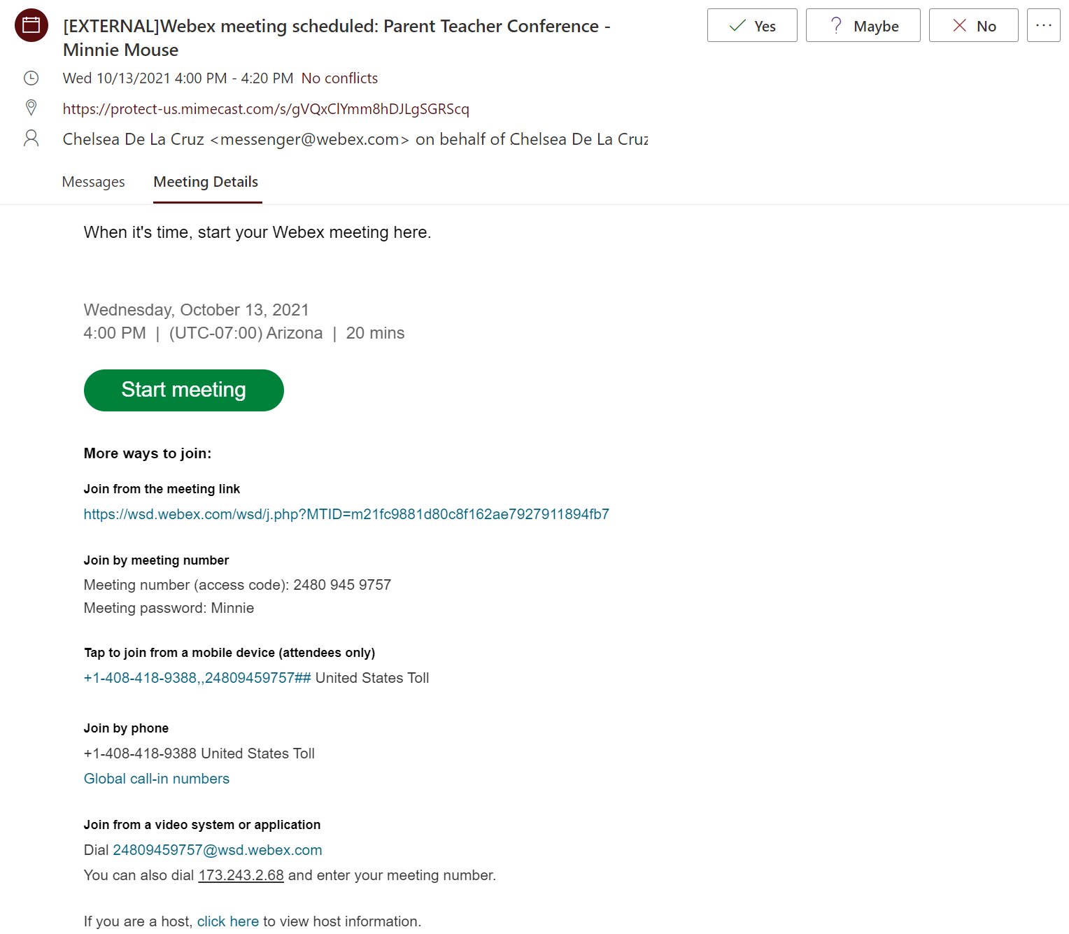The width and height of the screenshot is (1069, 934).
Task: Click the '(UTC-07:00) Arizona' timezone text
Action: 246,333
